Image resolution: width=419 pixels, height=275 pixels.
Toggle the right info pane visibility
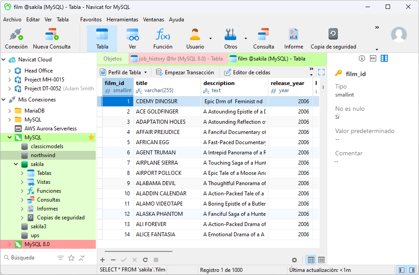pyautogui.click(x=412, y=270)
